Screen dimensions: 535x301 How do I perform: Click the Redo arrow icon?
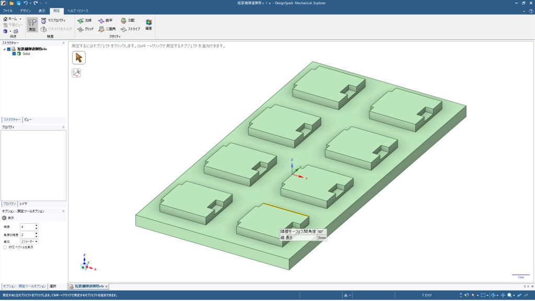[x=36, y=3]
